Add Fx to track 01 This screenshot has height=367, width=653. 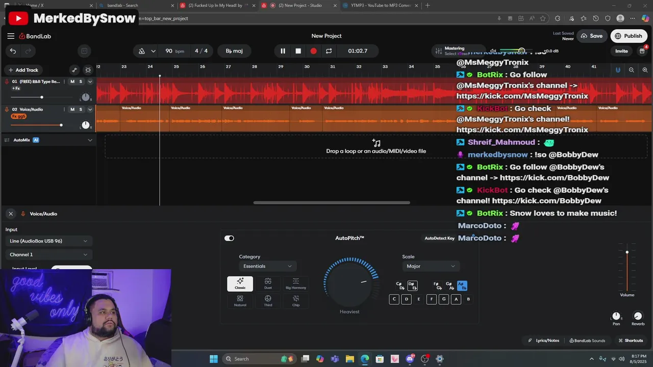16,88
